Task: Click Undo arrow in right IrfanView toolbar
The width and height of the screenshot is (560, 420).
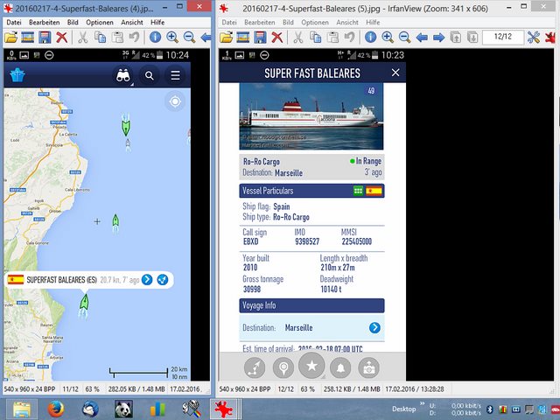Action: click(350, 37)
